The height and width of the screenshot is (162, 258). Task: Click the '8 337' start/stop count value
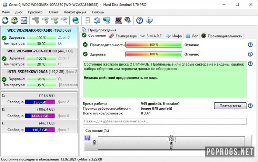pyautogui.click(x=145, y=113)
